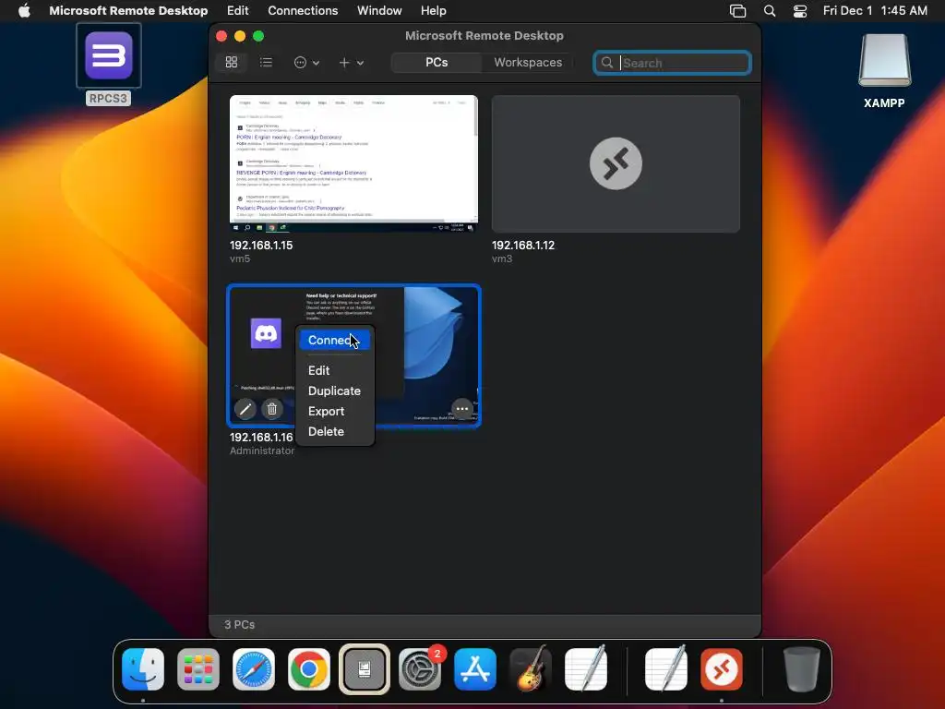Open TextEdit left of Dock divider
This screenshot has height=709, width=945.
(x=586, y=668)
